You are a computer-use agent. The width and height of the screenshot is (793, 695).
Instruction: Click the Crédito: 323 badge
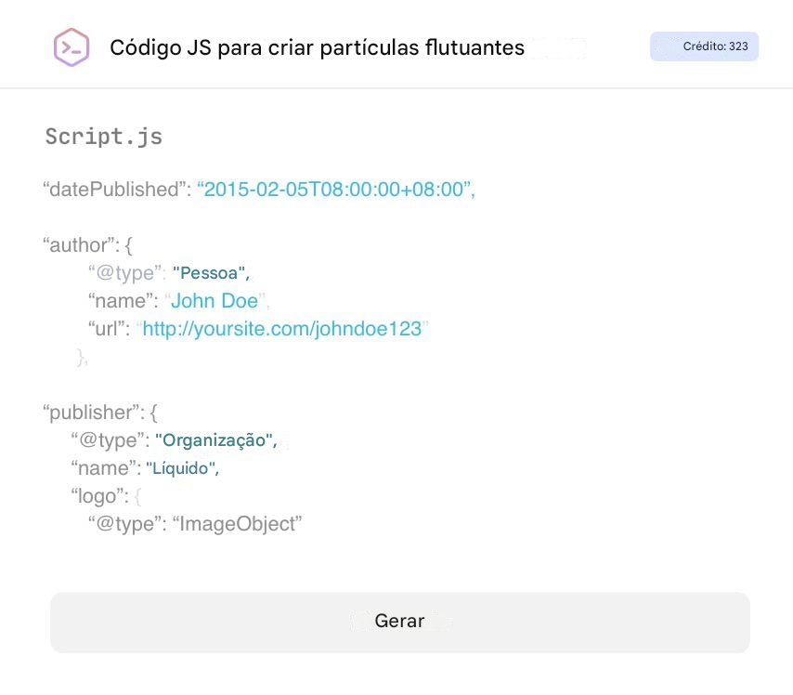(704, 46)
